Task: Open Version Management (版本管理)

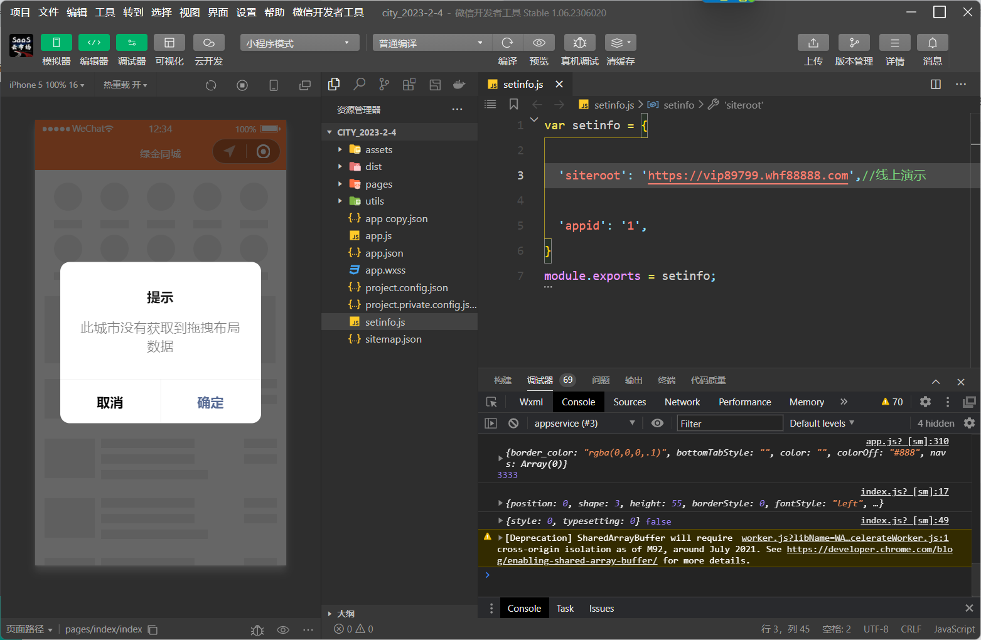Action: (854, 42)
